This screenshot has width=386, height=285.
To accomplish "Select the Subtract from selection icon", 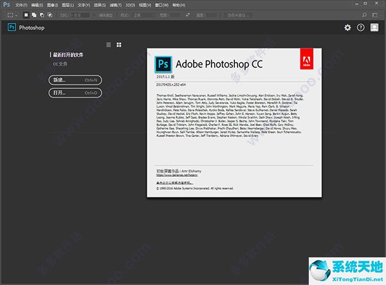I will 42,15.
